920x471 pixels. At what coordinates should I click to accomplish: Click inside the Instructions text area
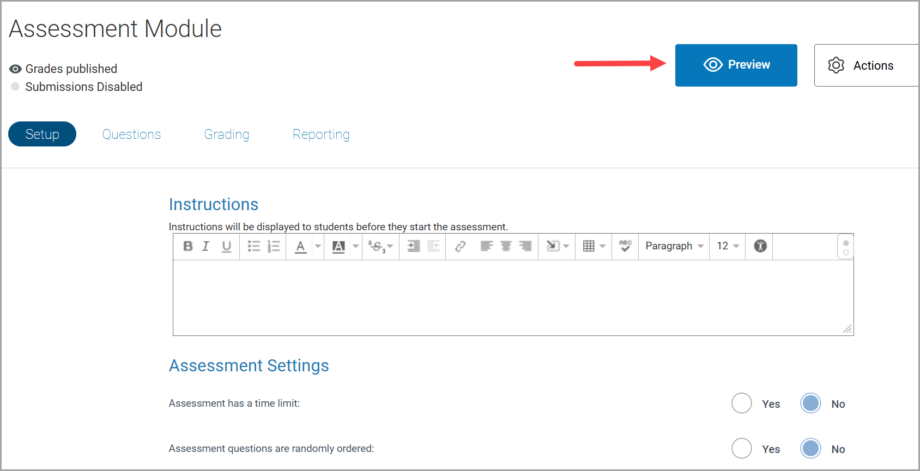pos(512,297)
